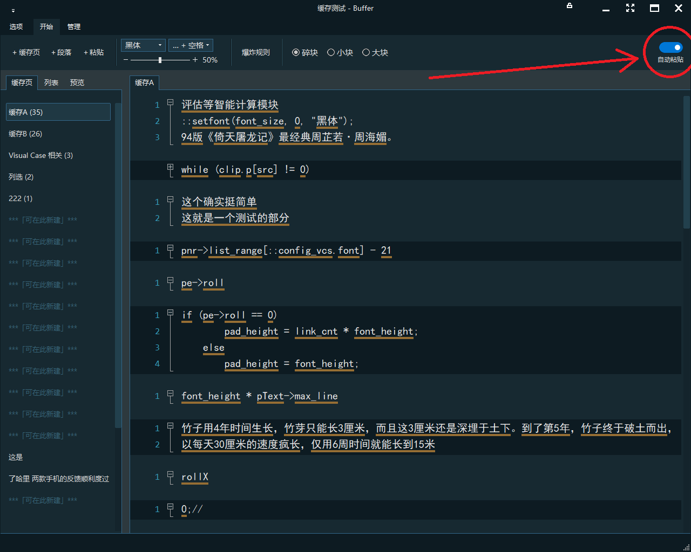Switch to the 列表 panel tab
The width and height of the screenshot is (691, 552).
pos(51,82)
